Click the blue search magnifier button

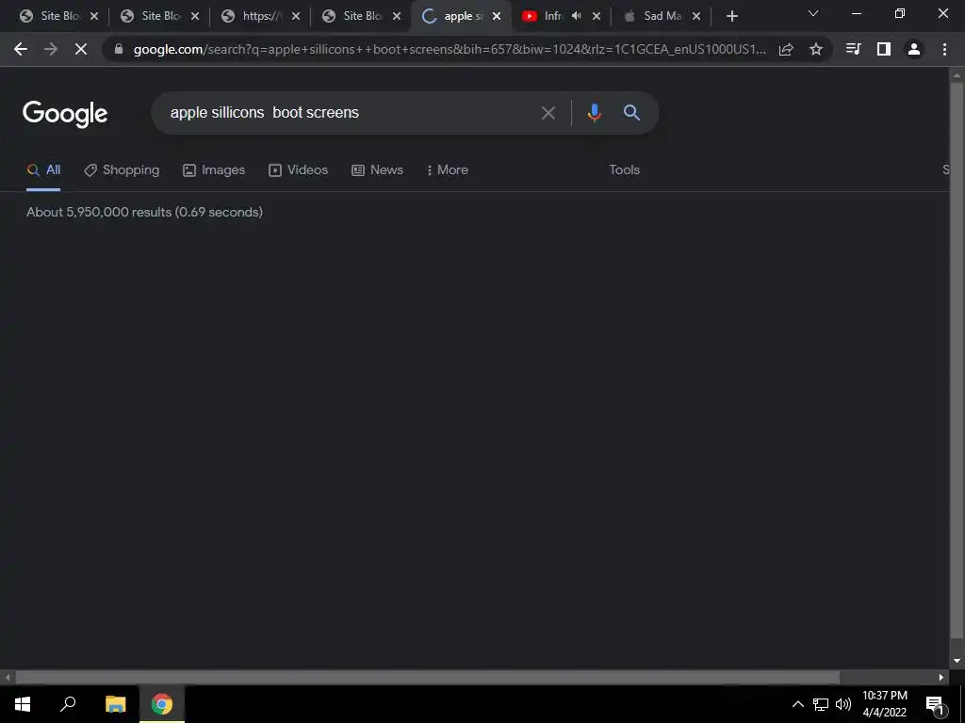click(x=631, y=113)
